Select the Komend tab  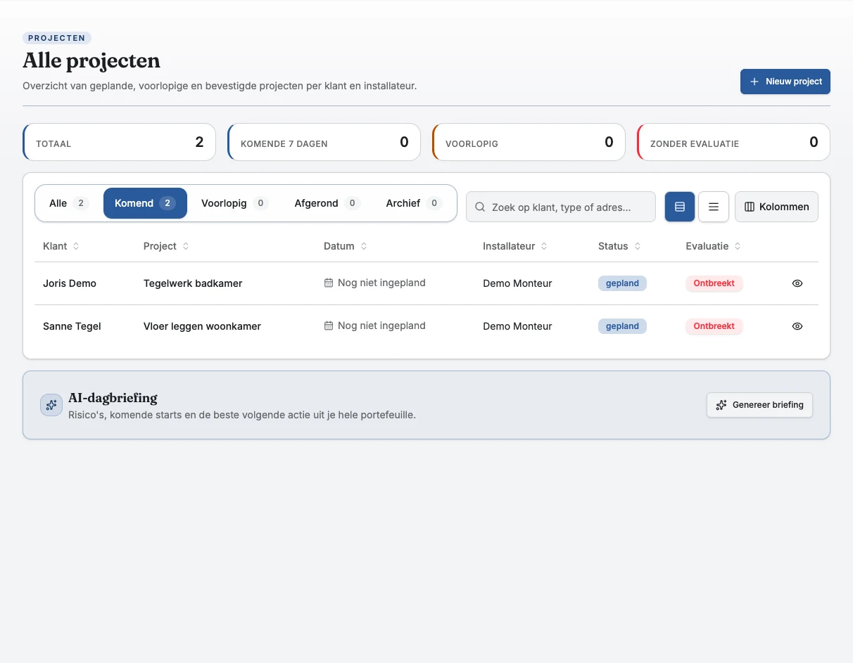(x=145, y=203)
